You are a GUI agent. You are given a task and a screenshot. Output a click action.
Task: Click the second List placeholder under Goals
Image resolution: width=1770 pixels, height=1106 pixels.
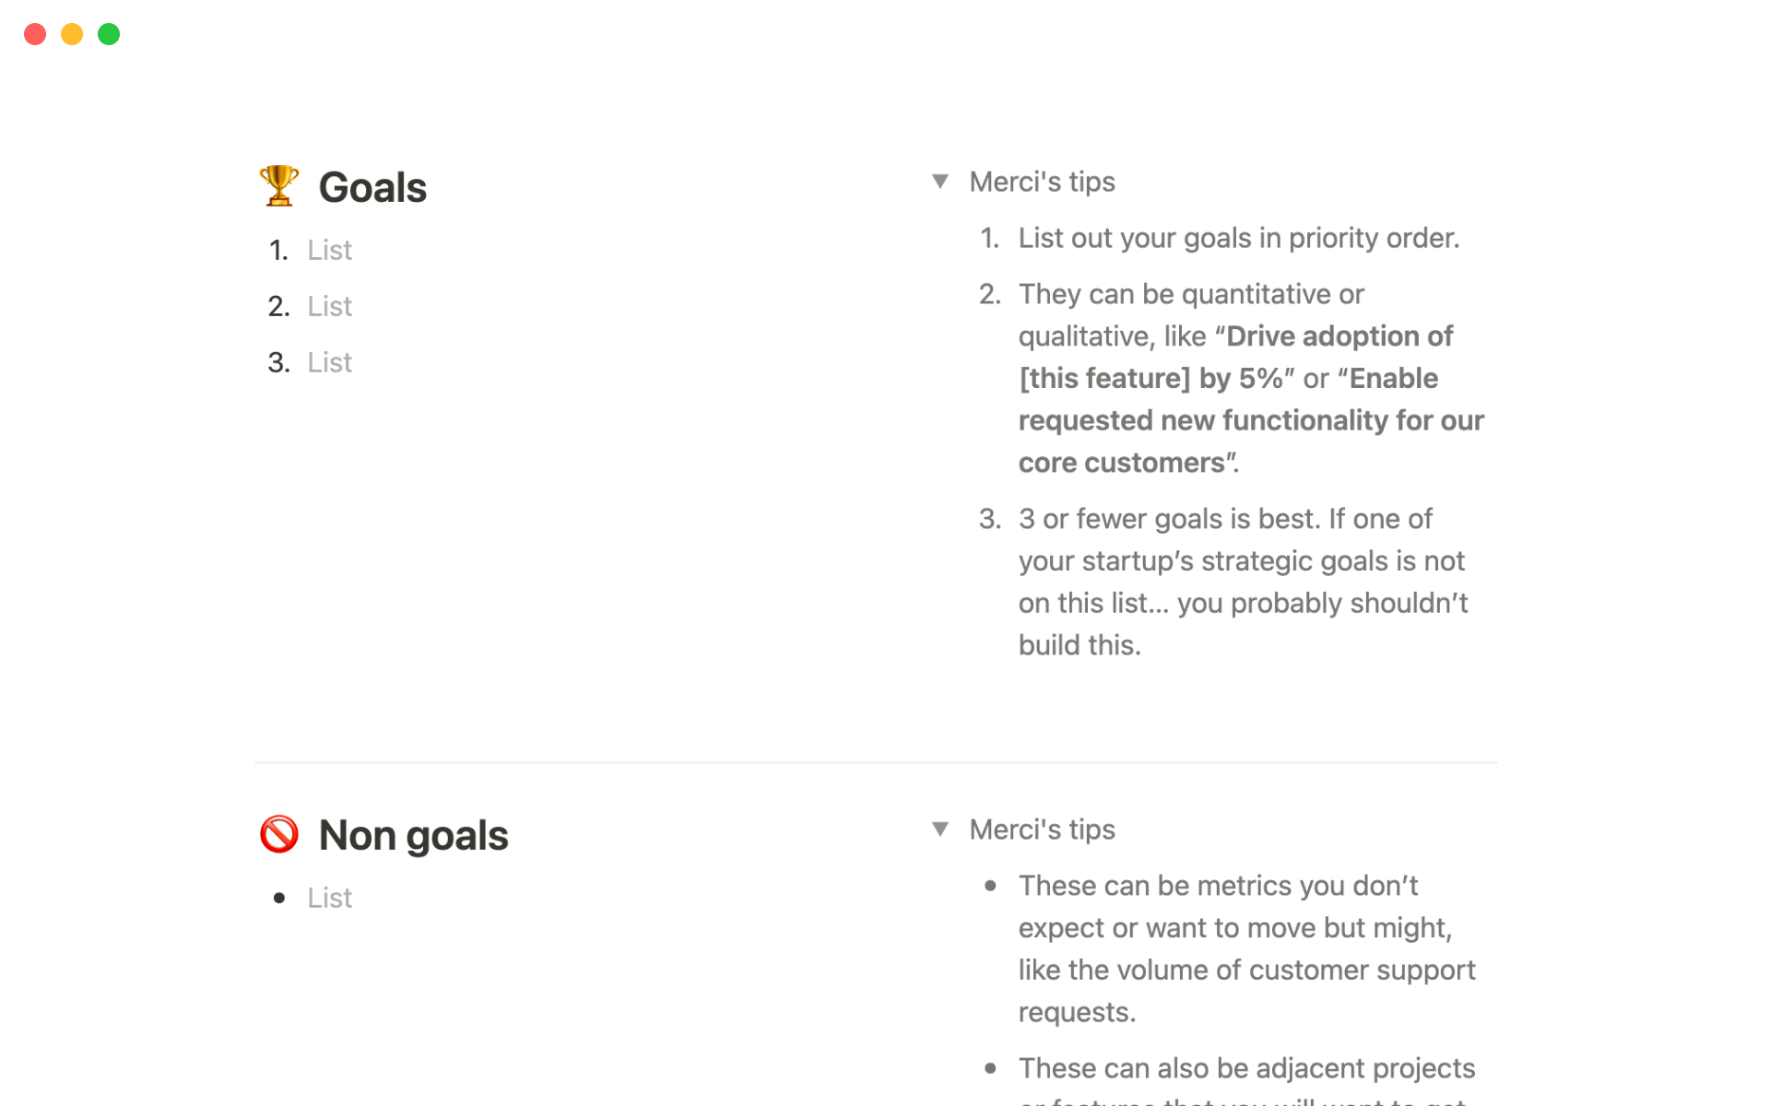[x=329, y=306]
